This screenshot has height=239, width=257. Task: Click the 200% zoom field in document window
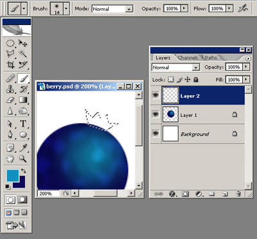coord(48,193)
